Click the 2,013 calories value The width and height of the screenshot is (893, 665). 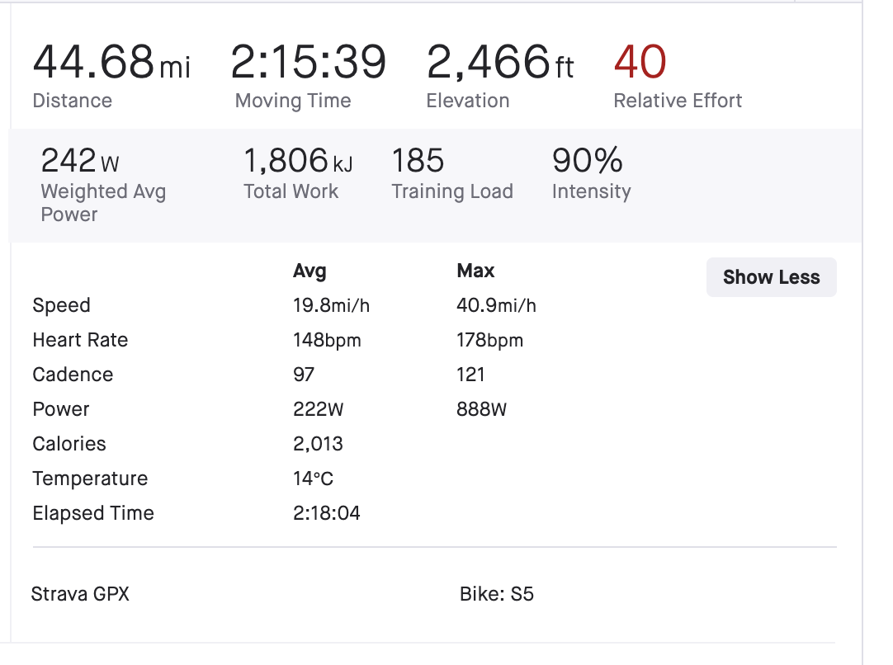tap(318, 444)
